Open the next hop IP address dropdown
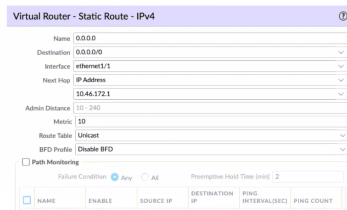The height and width of the screenshot is (210, 347). 341,94
